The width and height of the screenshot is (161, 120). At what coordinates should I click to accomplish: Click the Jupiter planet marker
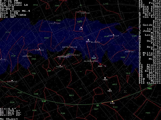pos(81,27)
